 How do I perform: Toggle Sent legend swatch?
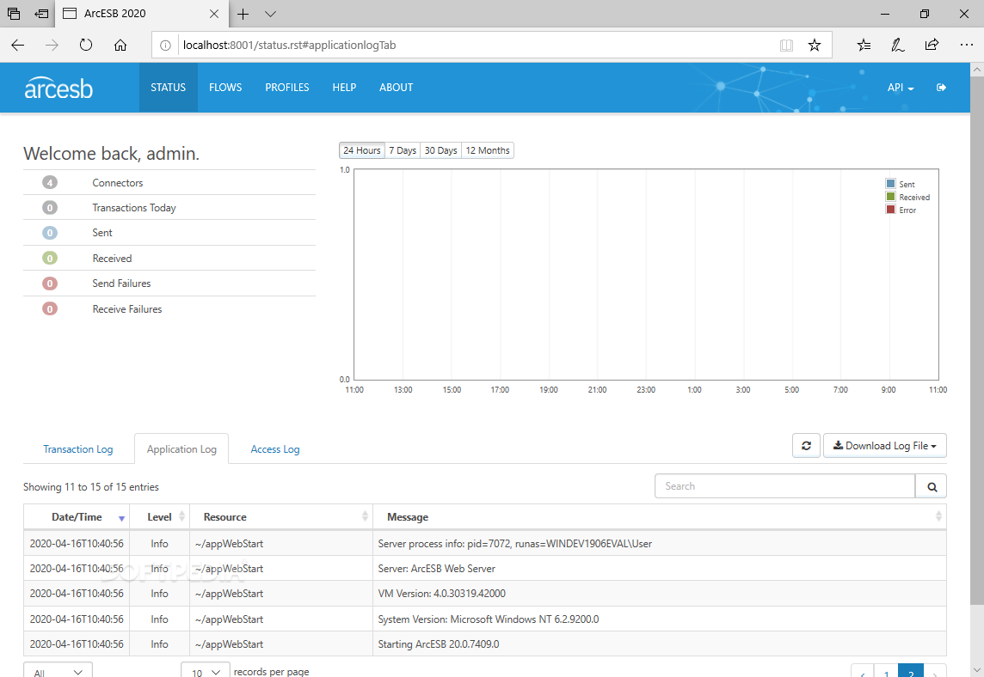pos(890,184)
